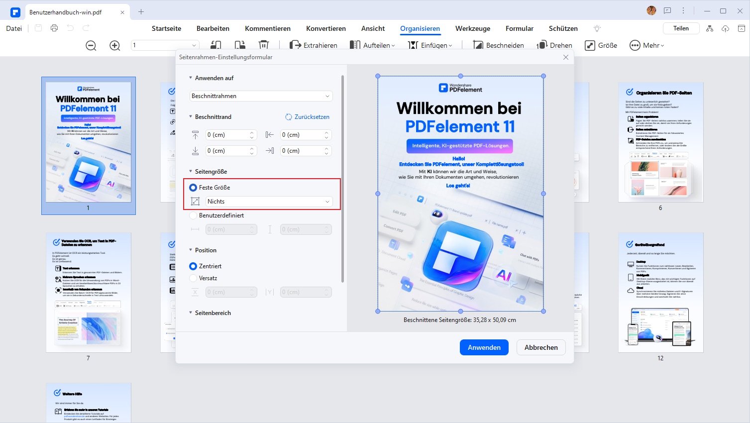Collapse the Seitengröße section
Screen dimensions: 750x423
191,172
